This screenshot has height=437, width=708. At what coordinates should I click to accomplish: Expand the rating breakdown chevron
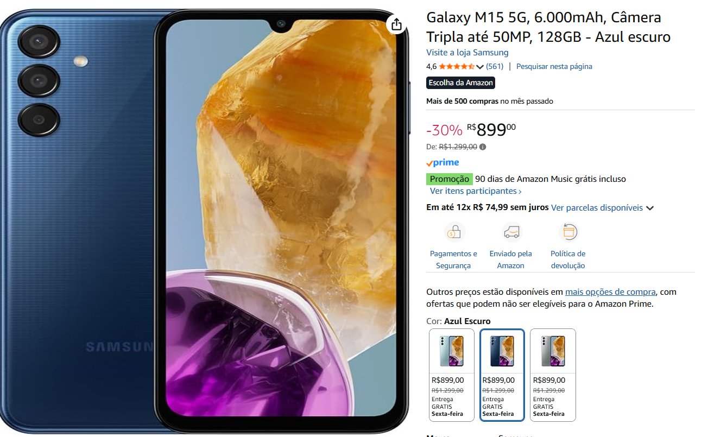tap(479, 67)
